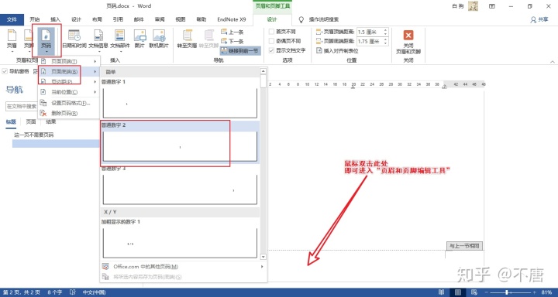Go to 下一条 (Next) section

click(232, 41)
